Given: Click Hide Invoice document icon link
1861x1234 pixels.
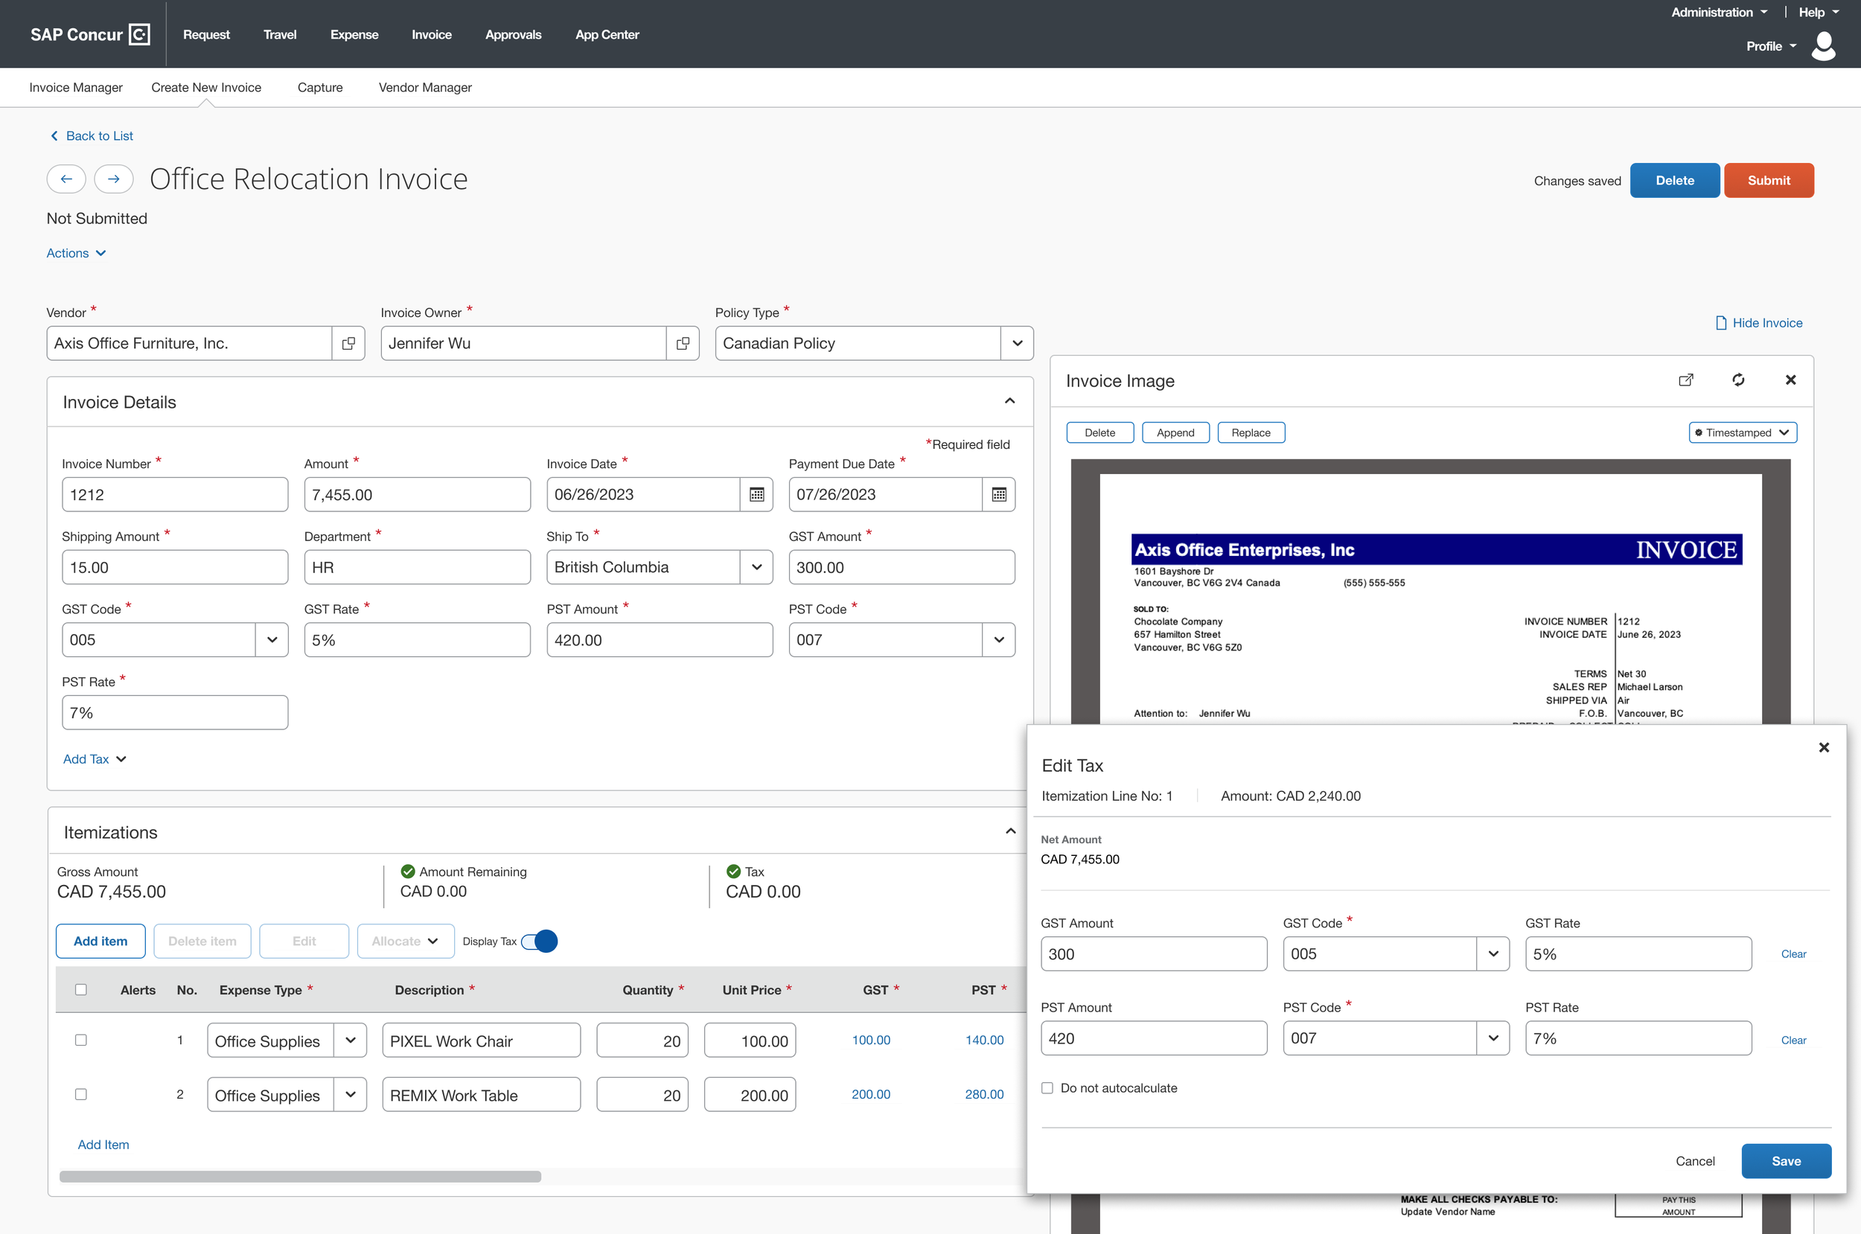Looking at the screenshot, I should pyautogui.click(x=1759, y=323).
